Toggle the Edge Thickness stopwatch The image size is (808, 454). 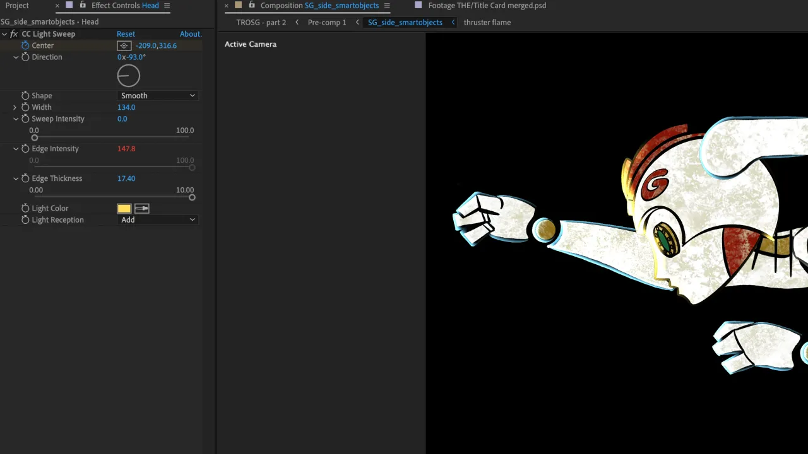click(x=25, y=178)
